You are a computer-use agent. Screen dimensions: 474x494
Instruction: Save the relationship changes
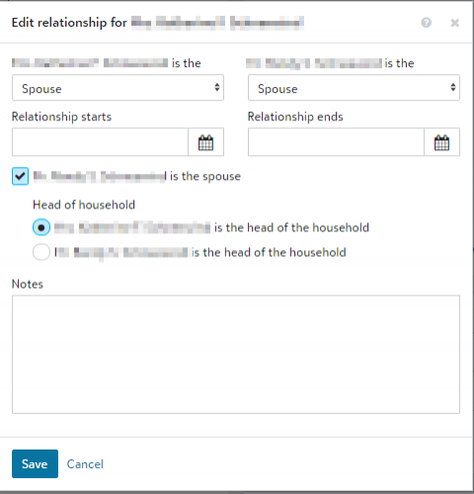tap(35, 463)
